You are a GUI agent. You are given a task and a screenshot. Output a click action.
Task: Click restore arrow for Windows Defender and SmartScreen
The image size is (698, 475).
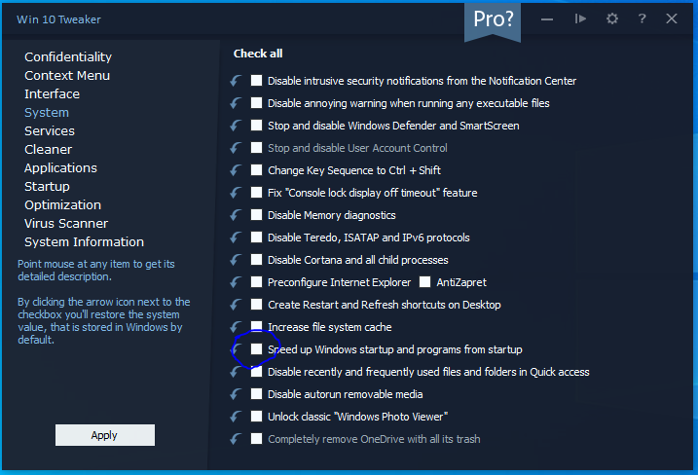click(236, 126)
